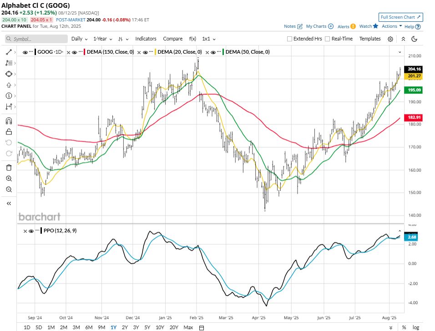
Task: Open the Daily frequency dropdown
Action: pos(79,39)
